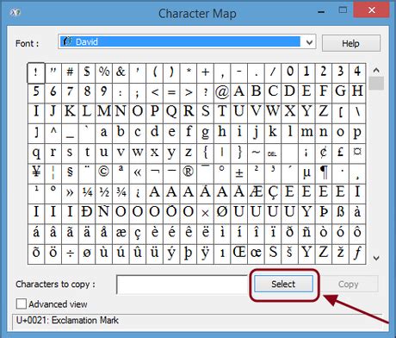Select the pound sterling £ symbol

tap(340, 153)
